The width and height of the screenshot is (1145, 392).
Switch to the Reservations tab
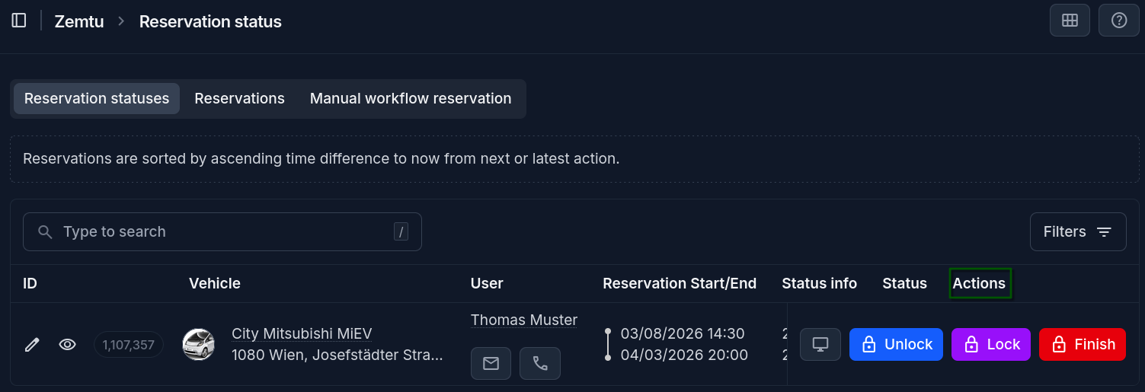click(x=239, y=99)
